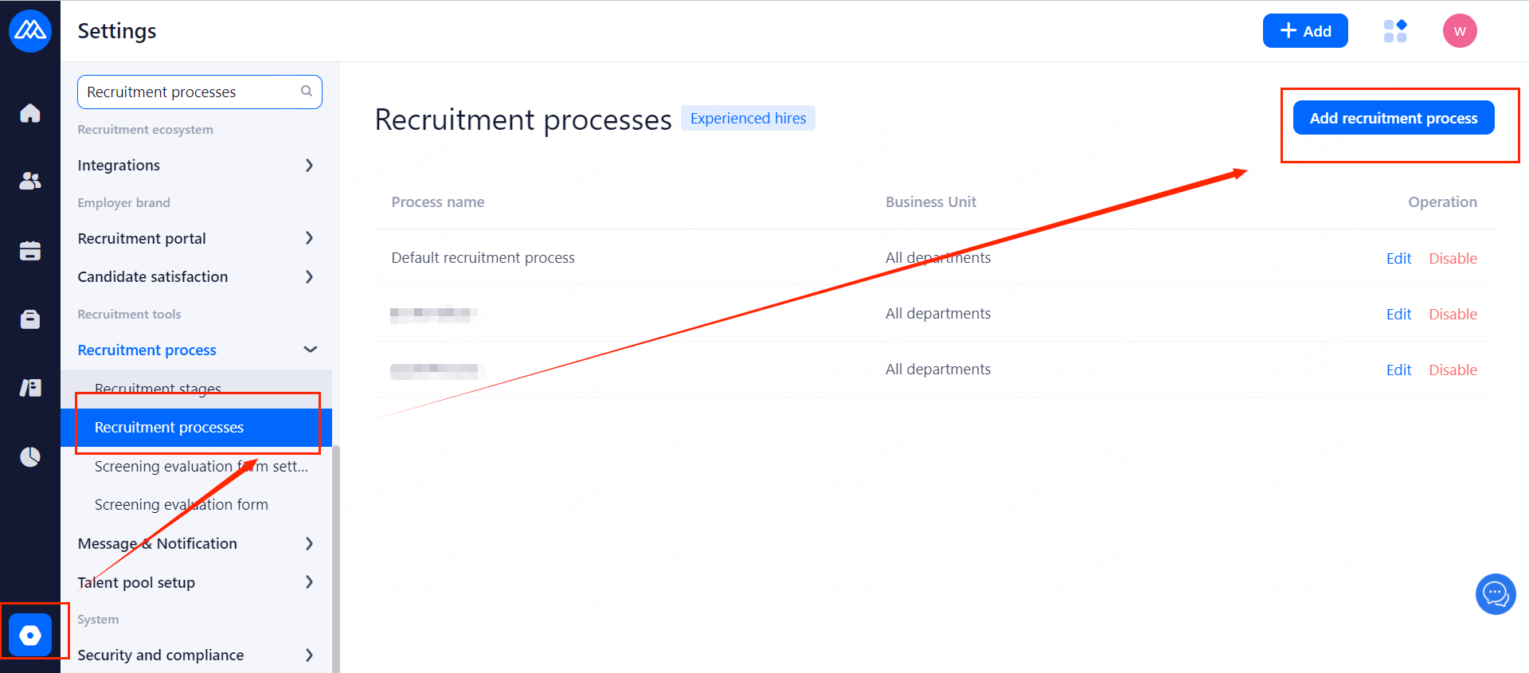Select Recruitment processes submenu item
The image size is (1529, 673).
[x=170, y=428]
